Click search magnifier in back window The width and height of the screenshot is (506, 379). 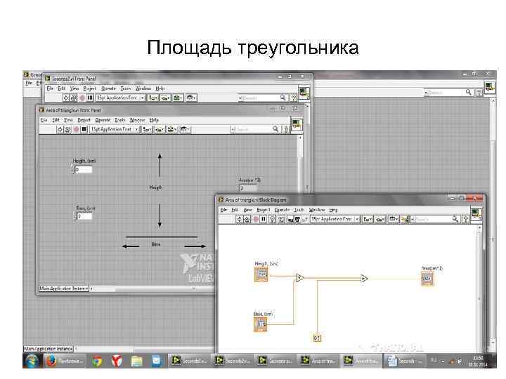coord(469,93)
